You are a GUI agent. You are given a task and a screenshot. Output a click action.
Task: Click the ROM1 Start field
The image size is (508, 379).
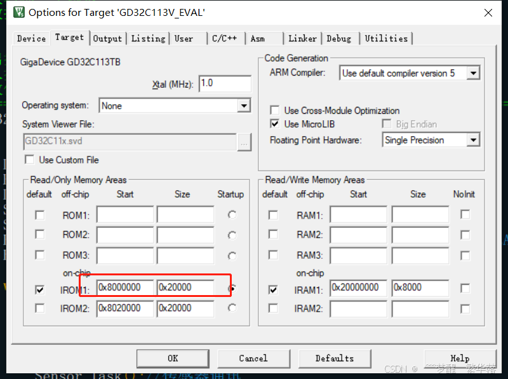tap(125, 214)
